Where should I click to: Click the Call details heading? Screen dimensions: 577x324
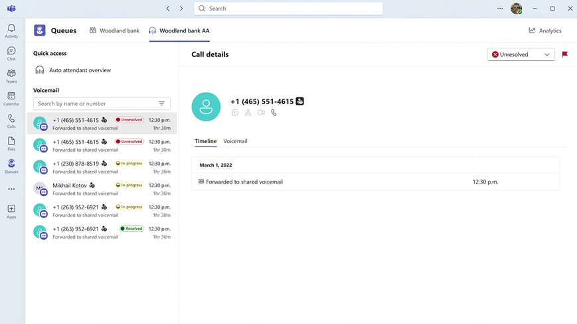pyautogui.click(x=210, y=54)
